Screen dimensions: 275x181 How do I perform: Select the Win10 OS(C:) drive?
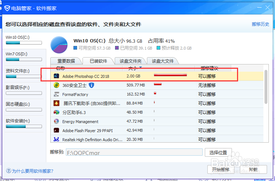click(x=24, y=40)
